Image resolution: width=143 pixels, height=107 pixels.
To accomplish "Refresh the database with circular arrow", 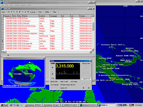I will [x=28, y=12].
